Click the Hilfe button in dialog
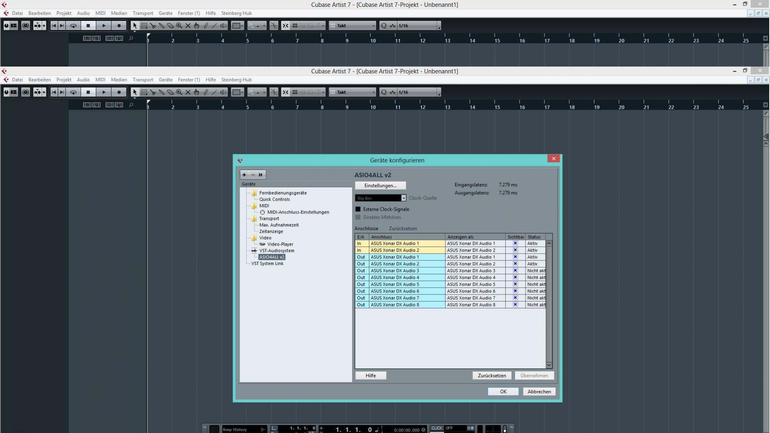This screenshot has height=433, width=770. pos(371,376)
